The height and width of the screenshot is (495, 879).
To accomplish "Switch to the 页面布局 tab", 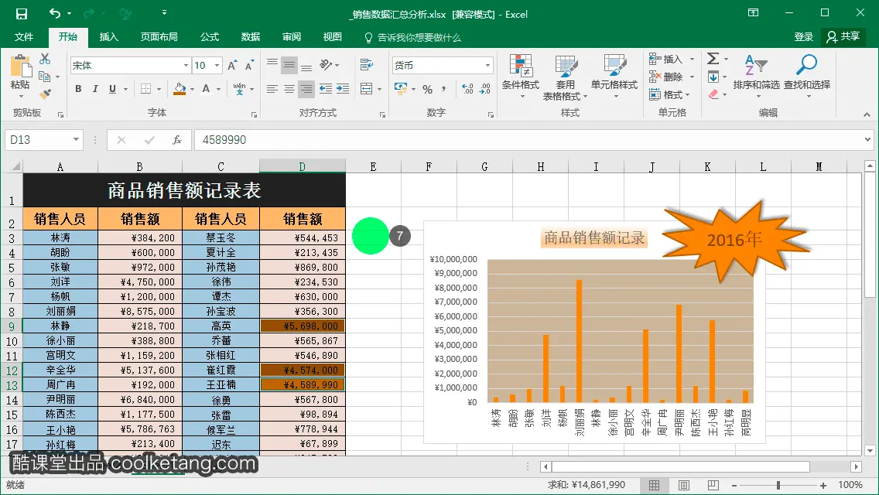I will (x=159, y=37).
